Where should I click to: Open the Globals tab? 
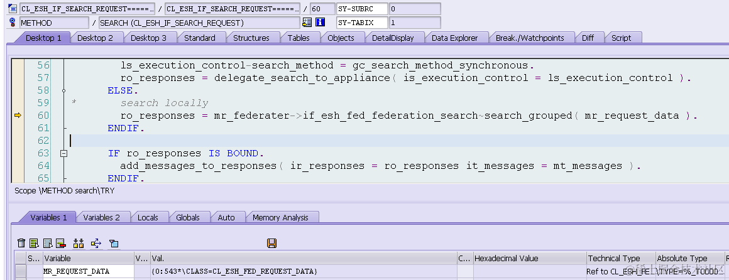click(x=188, y=217)
